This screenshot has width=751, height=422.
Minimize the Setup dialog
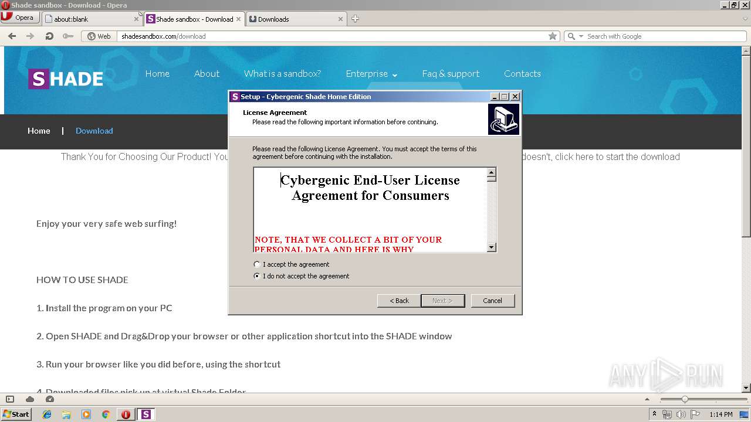coord(495,97)
